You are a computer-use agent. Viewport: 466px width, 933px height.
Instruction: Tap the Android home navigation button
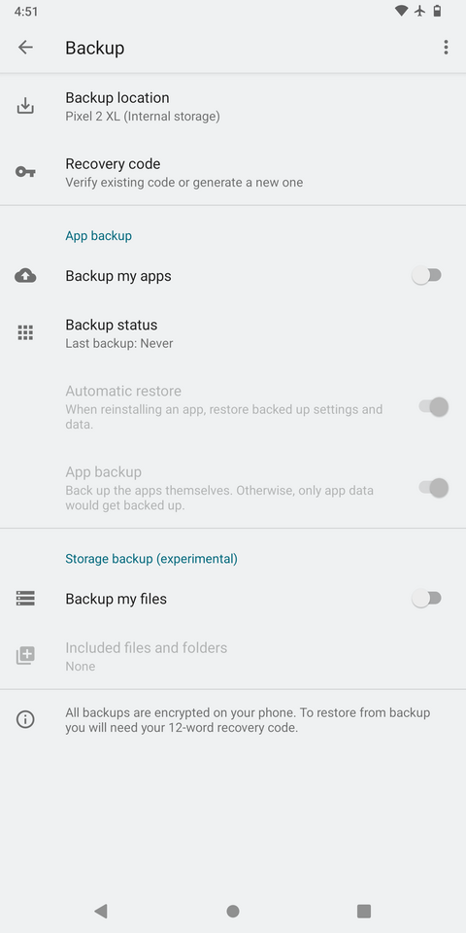(x=233, y=911)
